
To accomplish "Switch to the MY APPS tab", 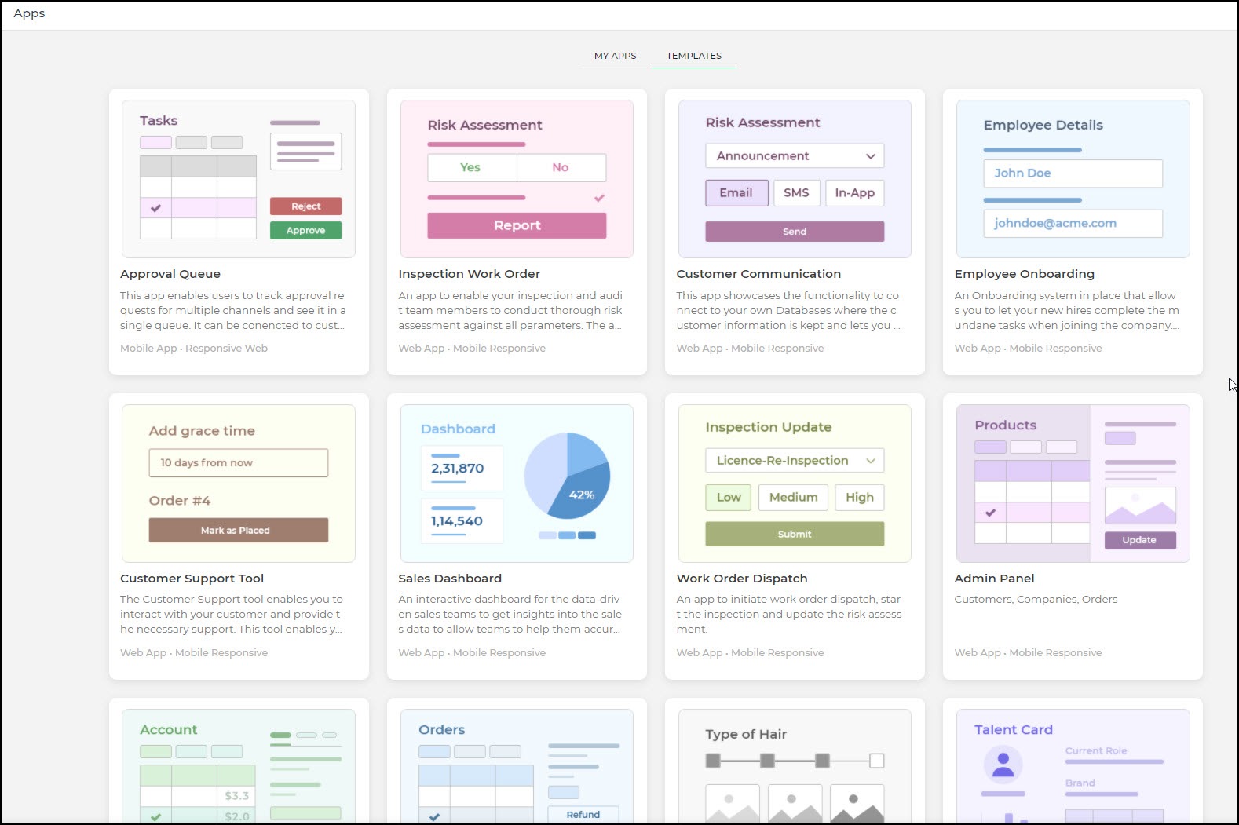I will [x=615, y=56].
